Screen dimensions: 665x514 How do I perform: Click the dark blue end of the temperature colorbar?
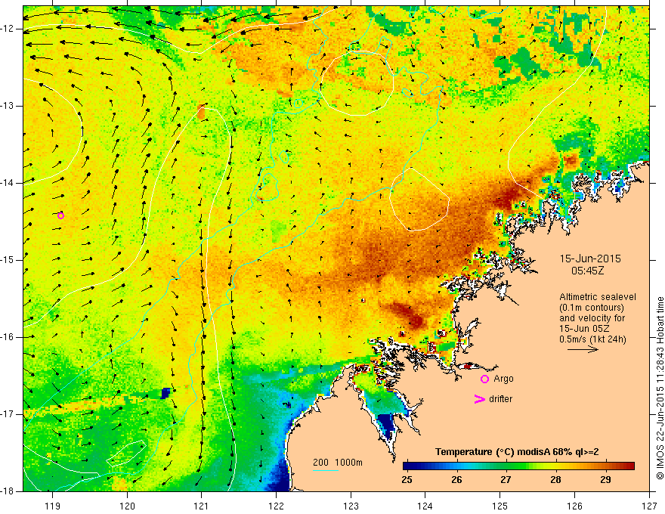coord(408,466)
